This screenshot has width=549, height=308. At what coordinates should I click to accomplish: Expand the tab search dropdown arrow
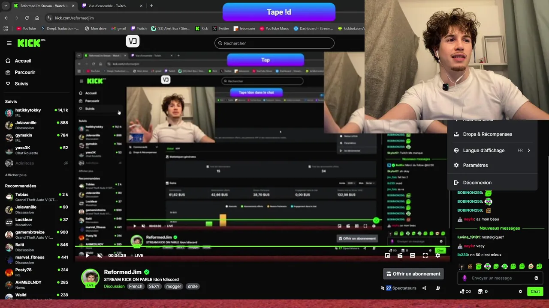click(x=6, y=6)
